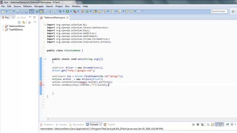This screenshot has height=133, width=237.
Task: Open the Search menu
Action: tap(49, 6)
